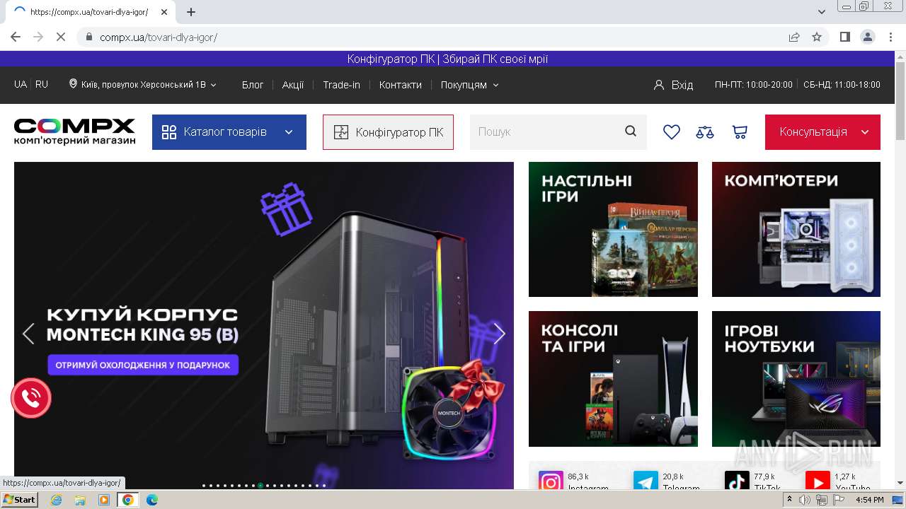Open the browser side panel icon
Image resolution: width=906 pixels, height=509 pixels.
tap(844, 37)
